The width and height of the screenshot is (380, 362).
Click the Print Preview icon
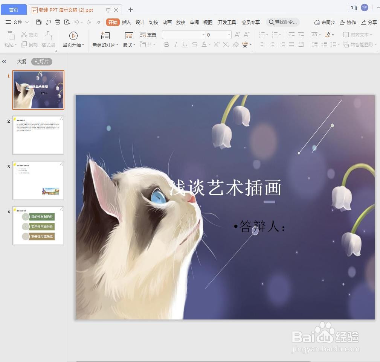[67, 22]
